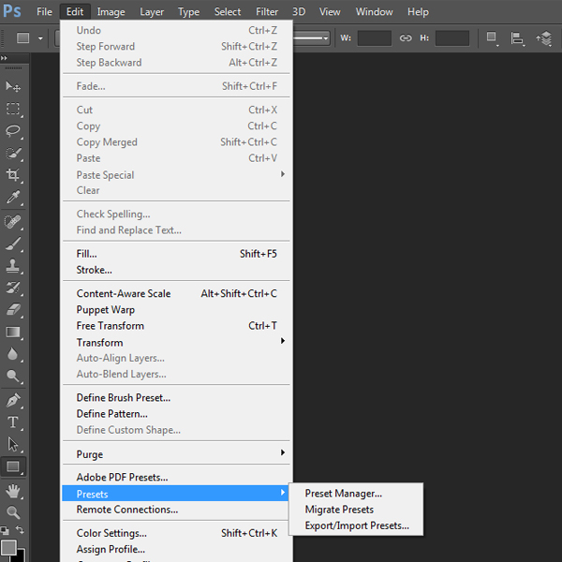The image size is (562, 562).
Task: Select the Eraser tool
Action: click(13, 310)
